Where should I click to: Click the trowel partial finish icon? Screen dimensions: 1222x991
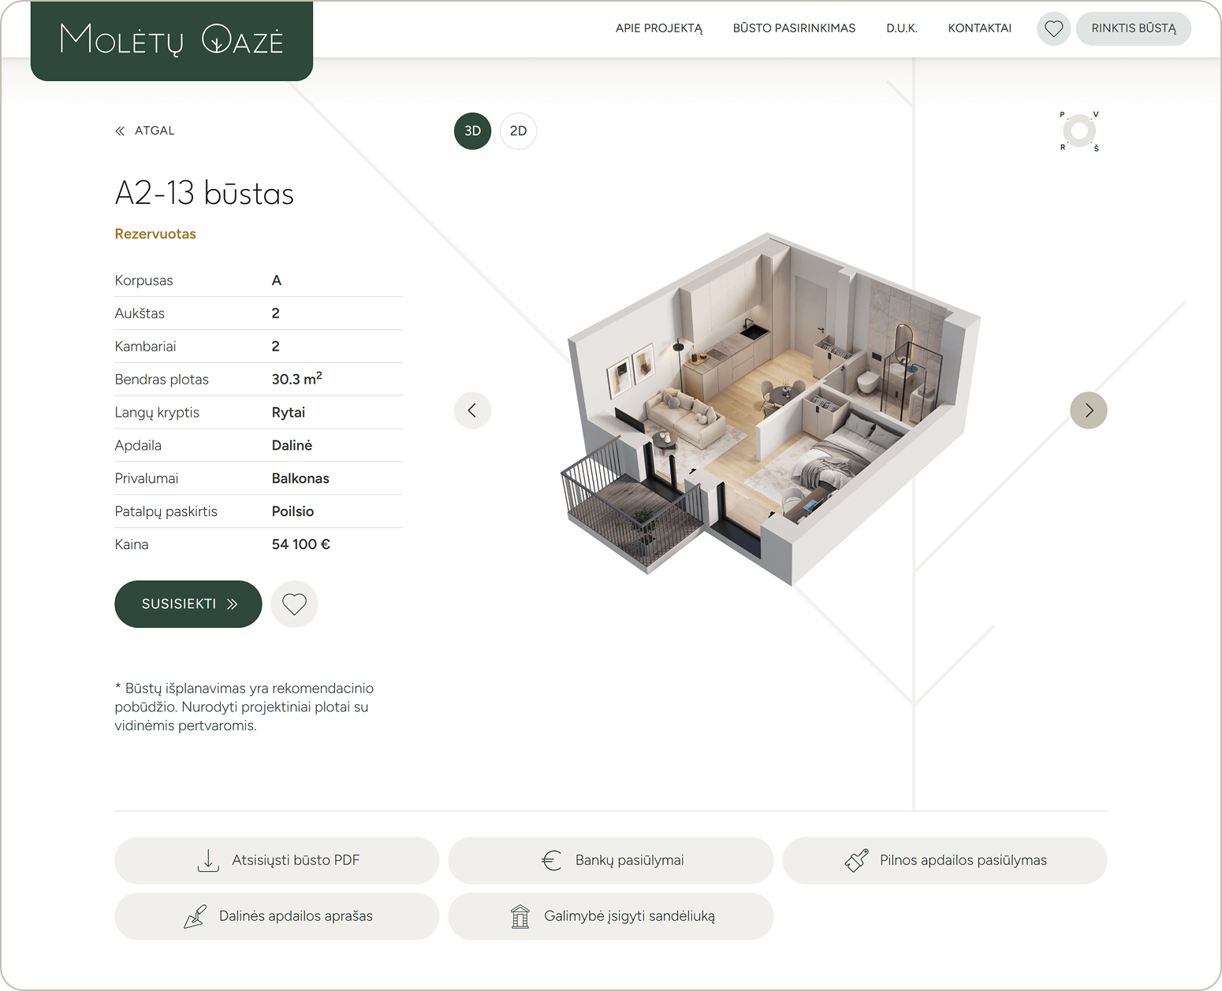coord(195,916)
